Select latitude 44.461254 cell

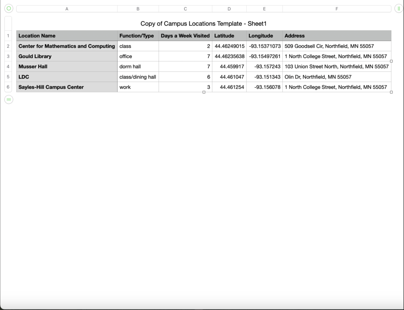[229, 87]
